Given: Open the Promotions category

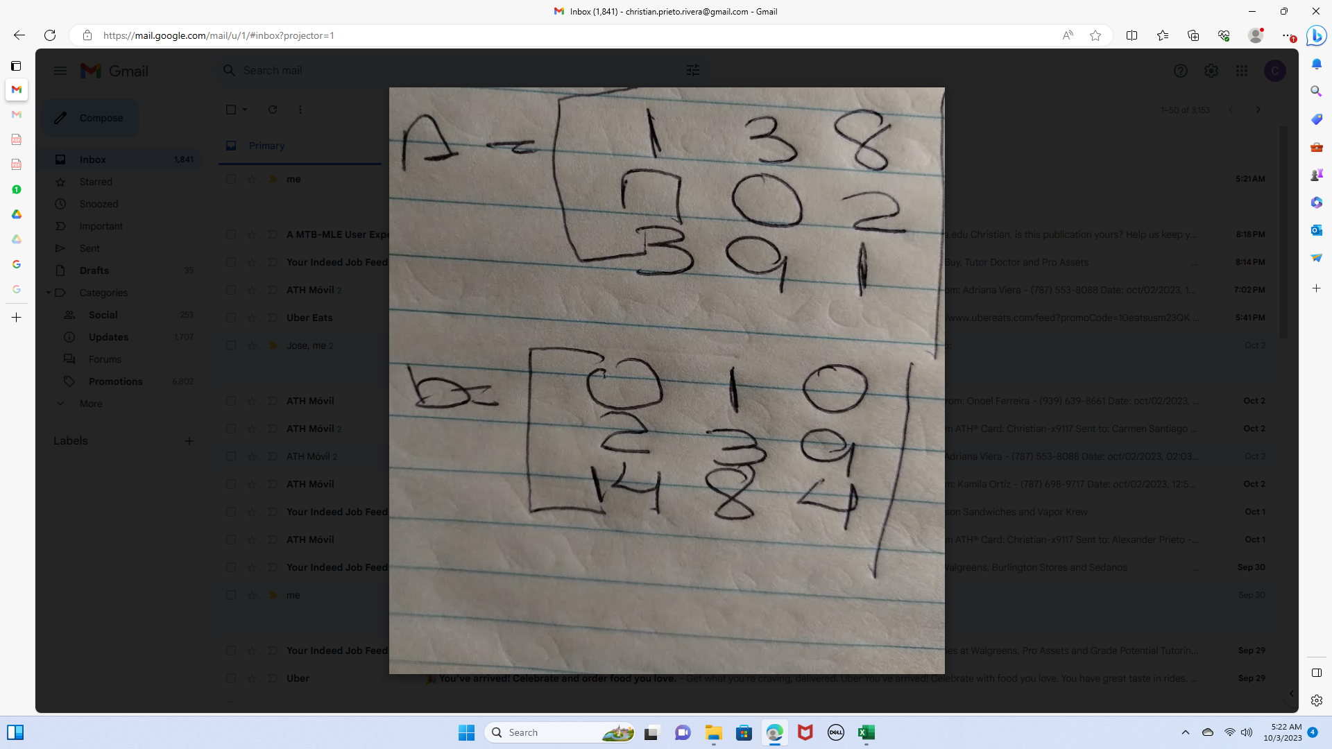Looking at the screenshot, I should pyautogui.click(x=115, y=381).
